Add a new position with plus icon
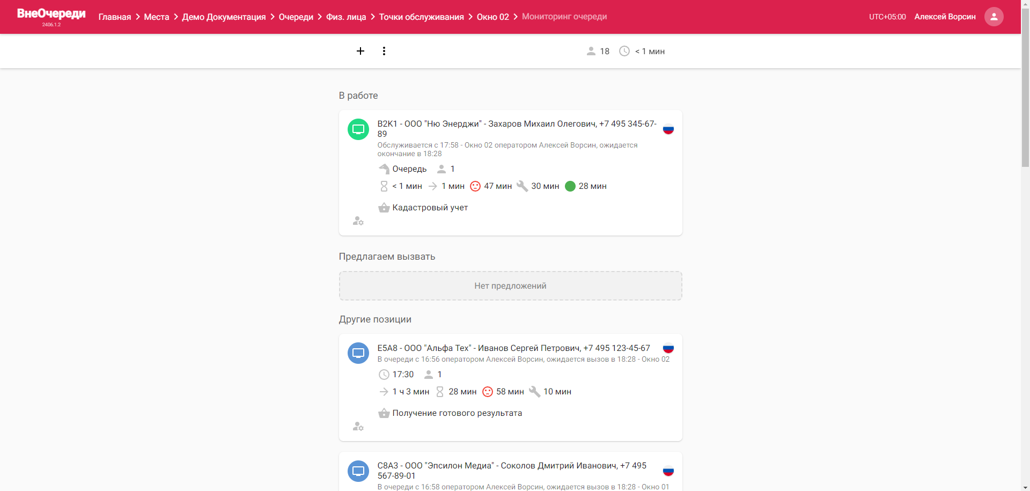The image size is (1030, 491). pyautogui.click(x=360, y=51)
